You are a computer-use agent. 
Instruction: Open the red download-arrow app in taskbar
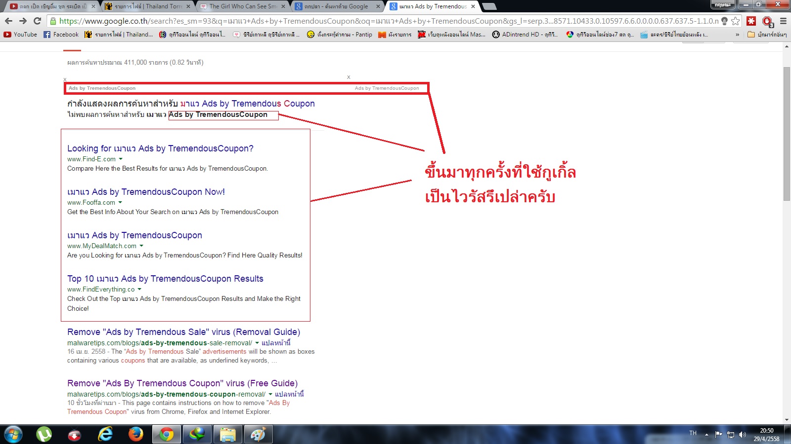coord(75,435)
